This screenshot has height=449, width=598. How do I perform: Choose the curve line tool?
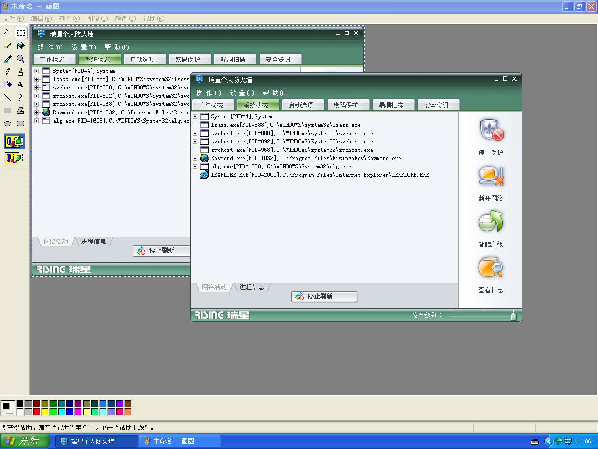point(21,97)
